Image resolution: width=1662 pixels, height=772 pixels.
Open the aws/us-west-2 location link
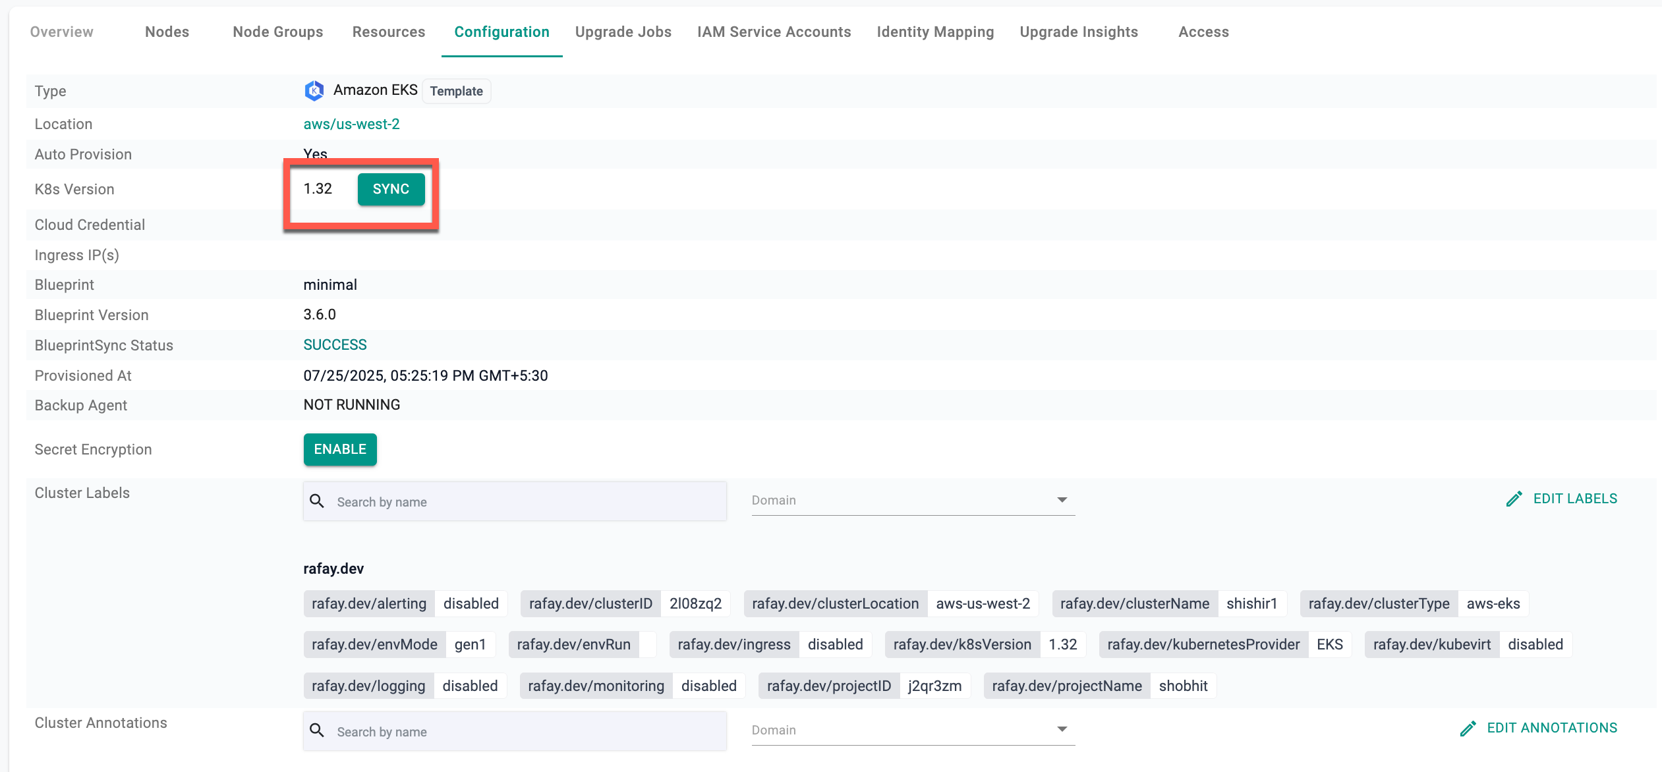[x=352, y=124]
